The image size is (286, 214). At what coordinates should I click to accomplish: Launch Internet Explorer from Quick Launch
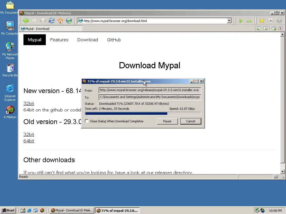coord(29,210)
